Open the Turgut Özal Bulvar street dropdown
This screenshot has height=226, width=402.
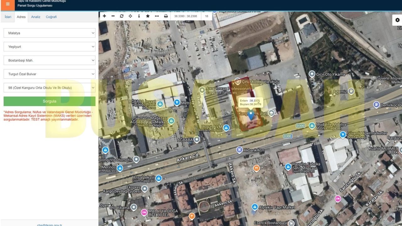(50, 74)
